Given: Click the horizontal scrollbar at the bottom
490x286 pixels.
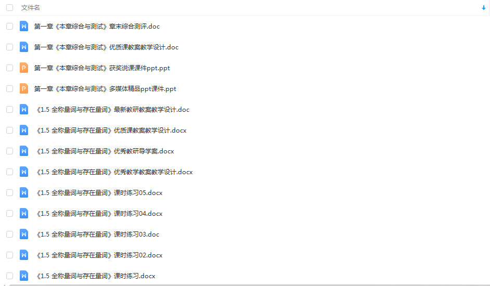Looking at the screenshot, I should pyautogui.click(x=249, y=285).
